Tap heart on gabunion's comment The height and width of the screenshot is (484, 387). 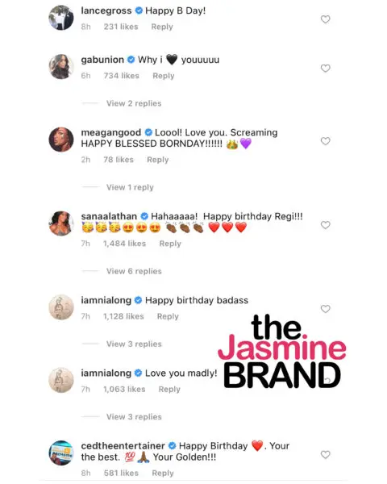[325, 69]
